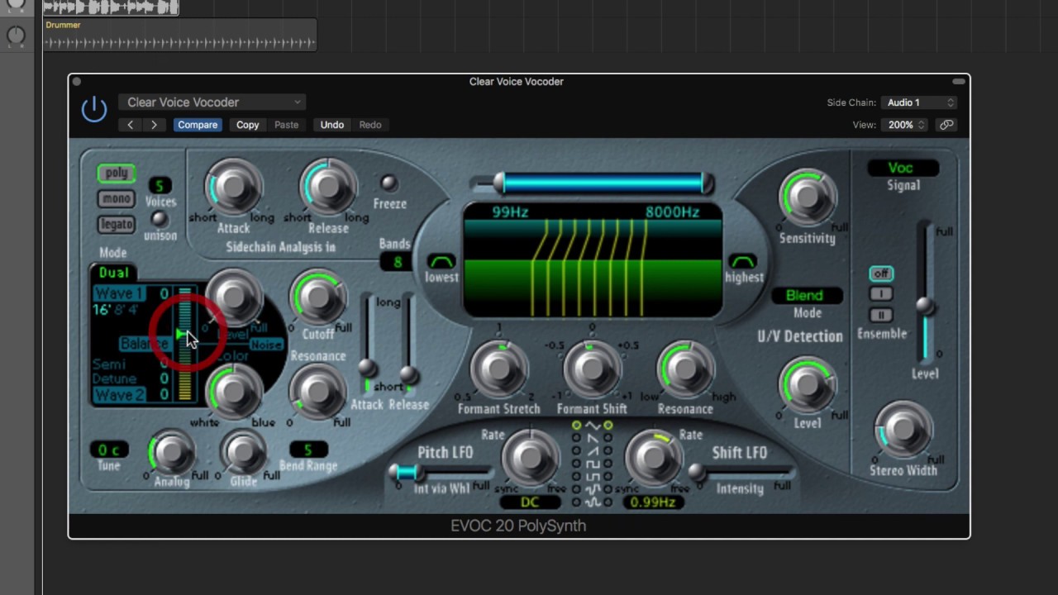Toggle the Freeze button

point(388,183)
